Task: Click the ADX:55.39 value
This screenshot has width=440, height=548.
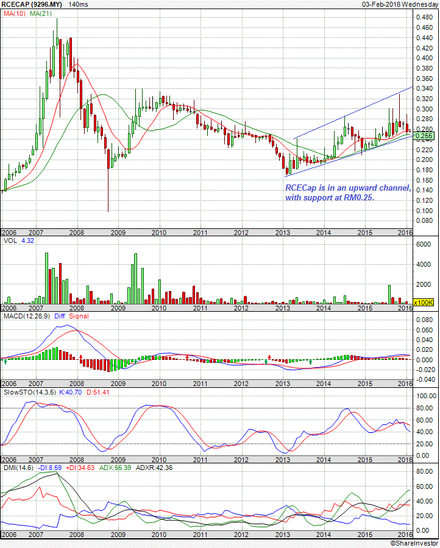Action: (x=115, y=468)
